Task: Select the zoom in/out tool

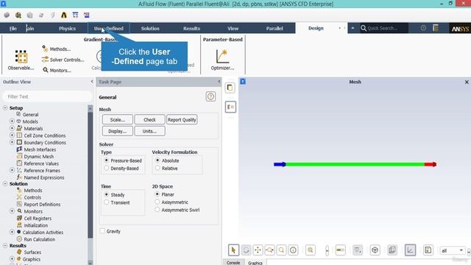Action: click(x=269, y=250)
